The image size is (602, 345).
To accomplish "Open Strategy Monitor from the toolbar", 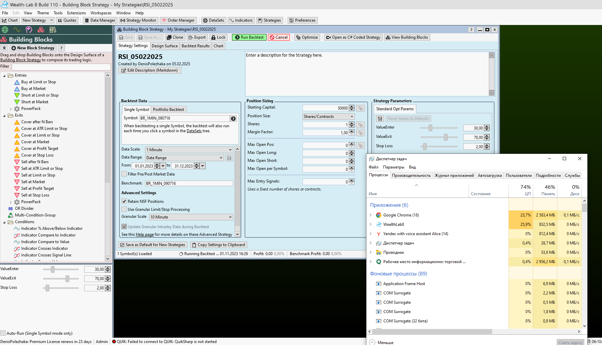I will (138, 20).
